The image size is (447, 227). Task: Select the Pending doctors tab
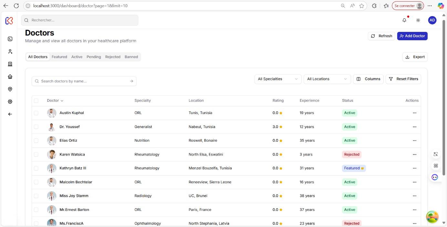pos(94,57)
